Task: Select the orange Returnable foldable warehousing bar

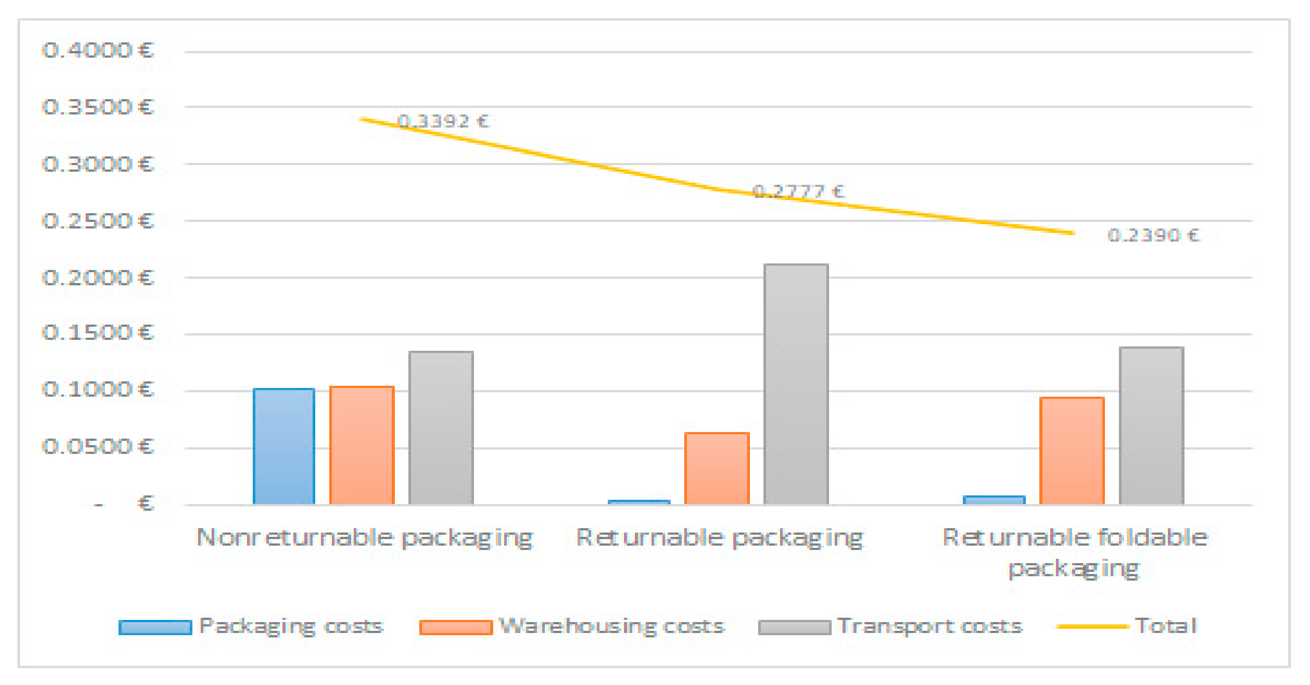Action: click(1072, 451)
